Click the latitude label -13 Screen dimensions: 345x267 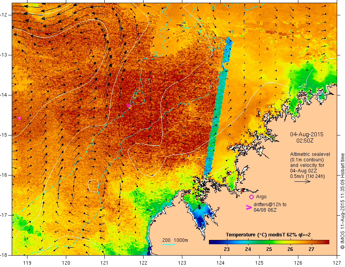point(4,55)
